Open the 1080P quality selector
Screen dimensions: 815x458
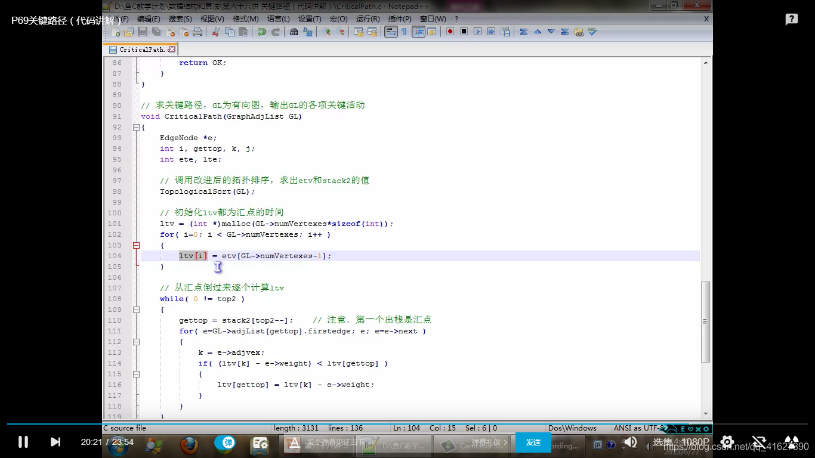point(696,442)
